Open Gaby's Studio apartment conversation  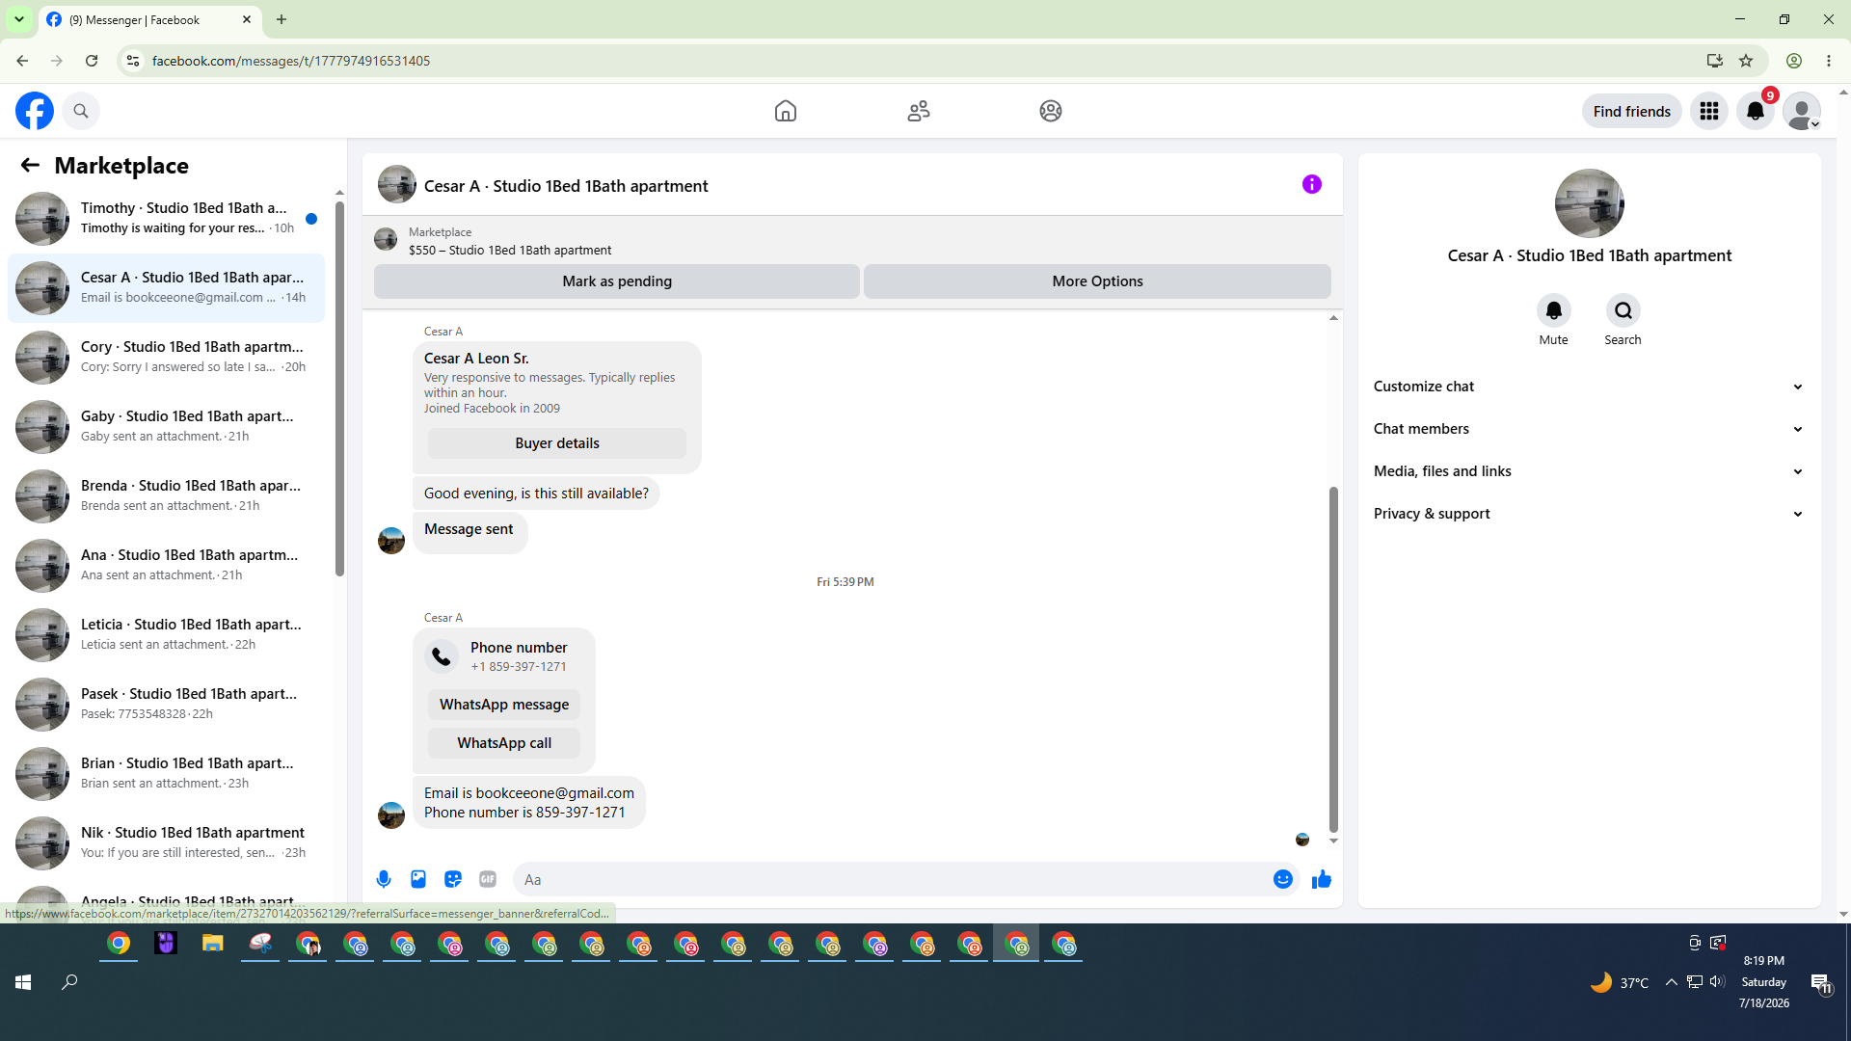pyautogui.click(x=166, y=427)
